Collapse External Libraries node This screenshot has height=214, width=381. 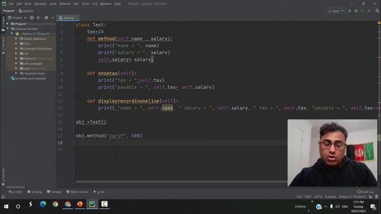click(8, 29)
